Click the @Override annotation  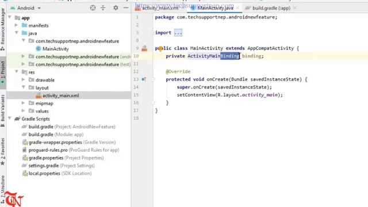178,71
